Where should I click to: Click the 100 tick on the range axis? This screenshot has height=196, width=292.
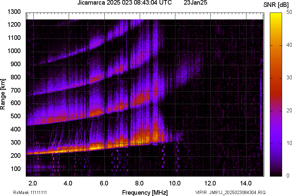pos(16,169)
